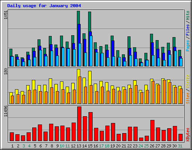Click green day 24 on the x-axis

pos(141,146)
